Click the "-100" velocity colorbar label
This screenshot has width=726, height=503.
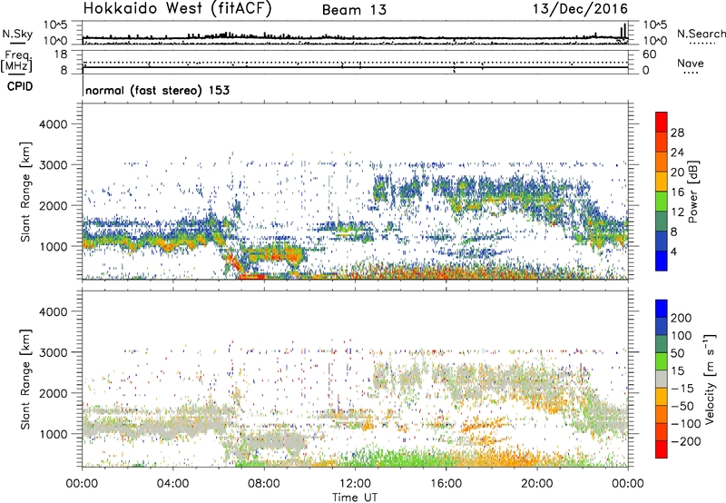tap(686, 424)
